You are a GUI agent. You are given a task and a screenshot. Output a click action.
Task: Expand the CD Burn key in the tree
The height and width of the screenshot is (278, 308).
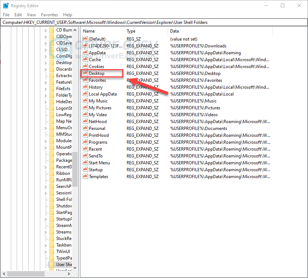(x=45, y=30)
